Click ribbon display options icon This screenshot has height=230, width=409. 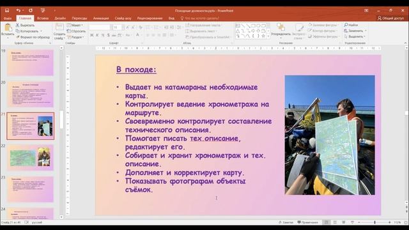(366, 11)
